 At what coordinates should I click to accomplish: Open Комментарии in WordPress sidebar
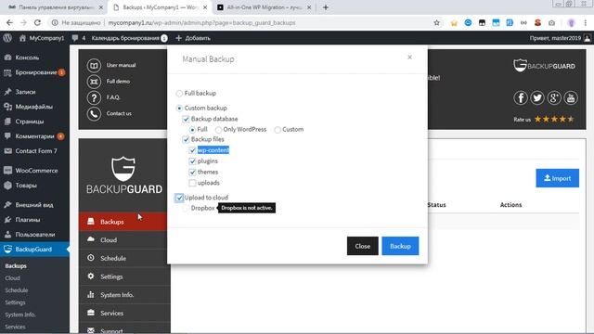coord(34,136)
